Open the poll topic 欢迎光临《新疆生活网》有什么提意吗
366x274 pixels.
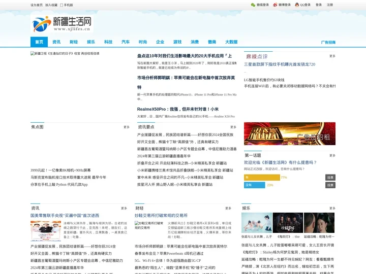[280, 162]
